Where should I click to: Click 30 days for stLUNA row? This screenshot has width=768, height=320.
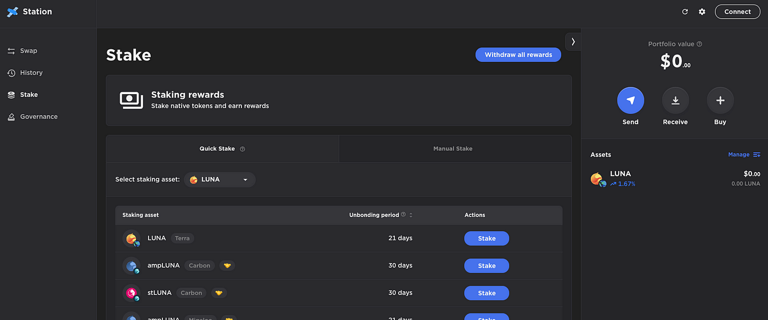point(400,293)
